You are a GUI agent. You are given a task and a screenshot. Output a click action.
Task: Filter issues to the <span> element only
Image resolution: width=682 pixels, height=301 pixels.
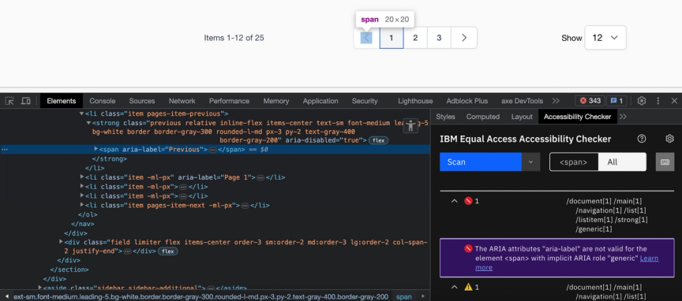(573, 162)
